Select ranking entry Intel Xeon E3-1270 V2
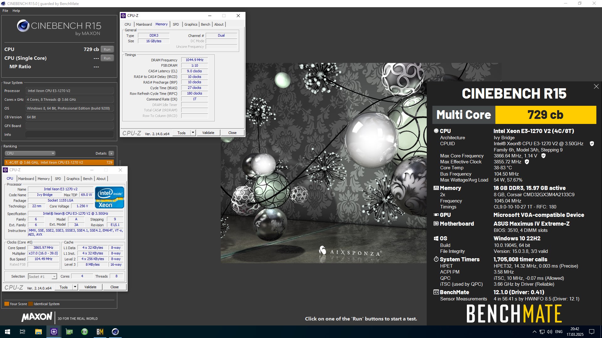 pos(59,162)
